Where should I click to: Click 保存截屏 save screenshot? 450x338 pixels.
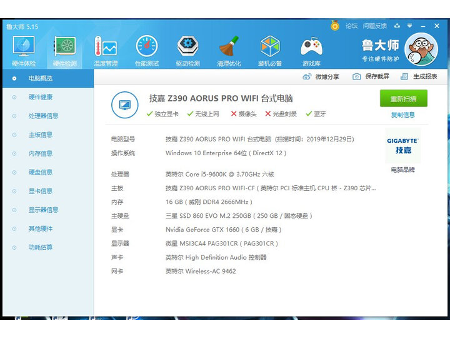pos(377,76)
